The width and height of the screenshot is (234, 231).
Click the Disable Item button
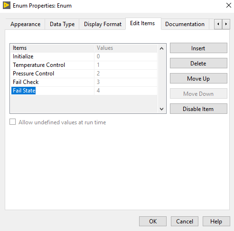tap(198, 109)
